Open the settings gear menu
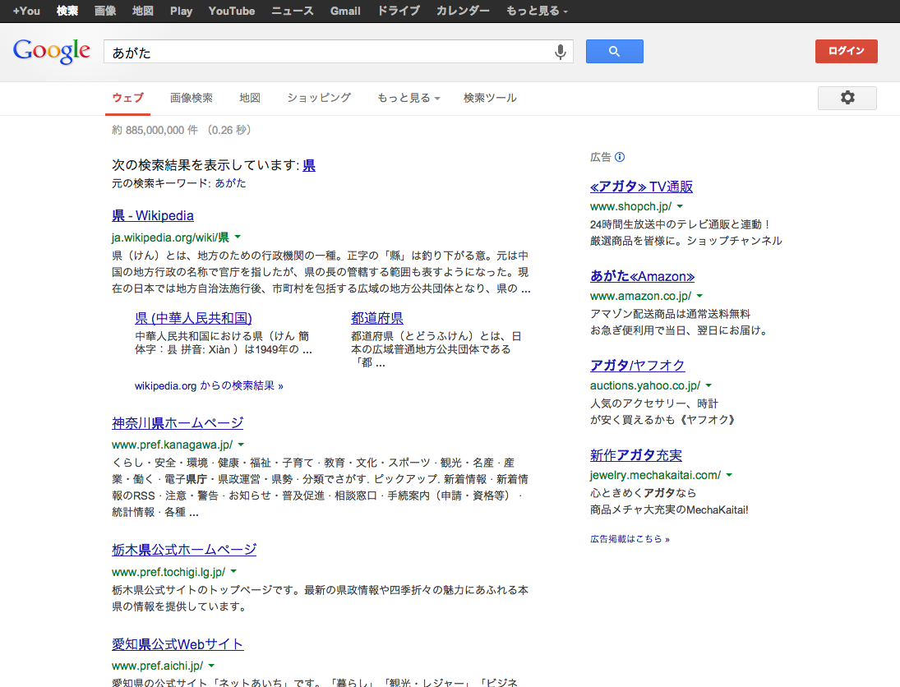This screenshot has height=687, width=900. (847, 98)
